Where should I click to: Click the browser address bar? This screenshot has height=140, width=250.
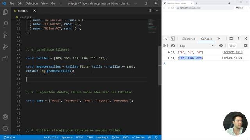tap(205, 8)
